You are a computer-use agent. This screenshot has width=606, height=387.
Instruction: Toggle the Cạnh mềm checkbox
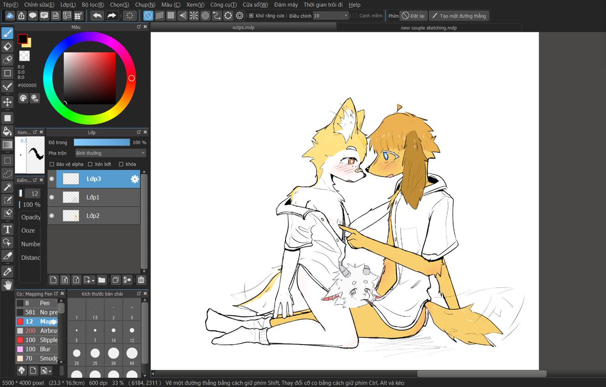pos(355,16)
